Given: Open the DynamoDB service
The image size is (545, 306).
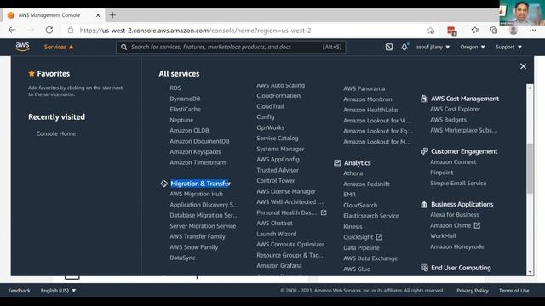Looking at the screenshot, I should [185, 99].
